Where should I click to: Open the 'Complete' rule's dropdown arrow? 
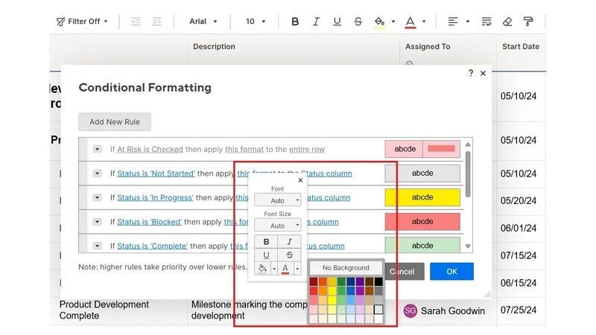[x=98, y=246]
